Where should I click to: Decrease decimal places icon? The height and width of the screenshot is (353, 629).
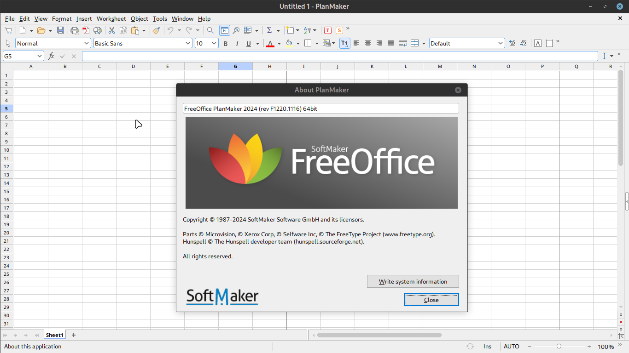523,43
